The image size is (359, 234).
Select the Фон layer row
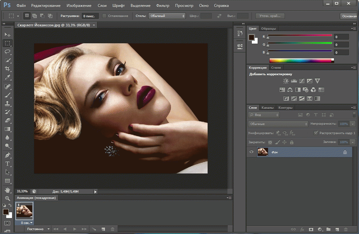300,152
